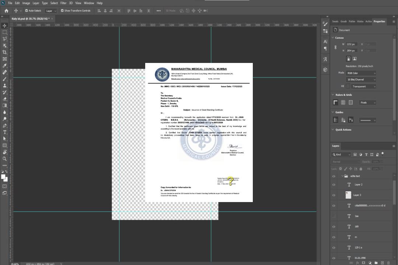Image resolution: width=398 pixels, height=265 pixels.
Task: Hide Layer 3 visibility eye
Action: [334, 195]
